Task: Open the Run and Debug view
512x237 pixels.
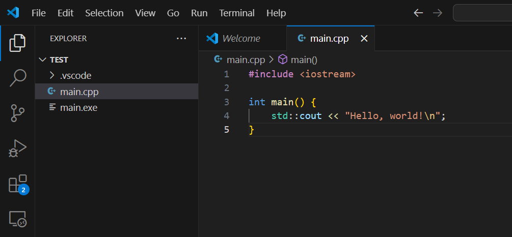Action: [17, 149]
